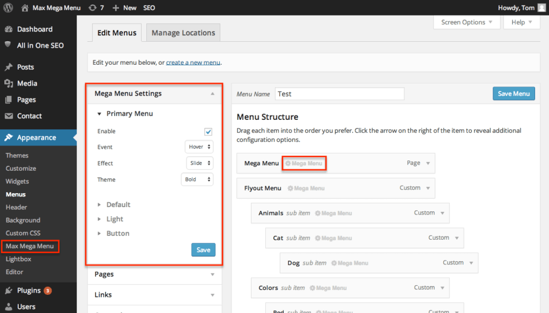Click the Media icon in sidebar

(9, 83)
